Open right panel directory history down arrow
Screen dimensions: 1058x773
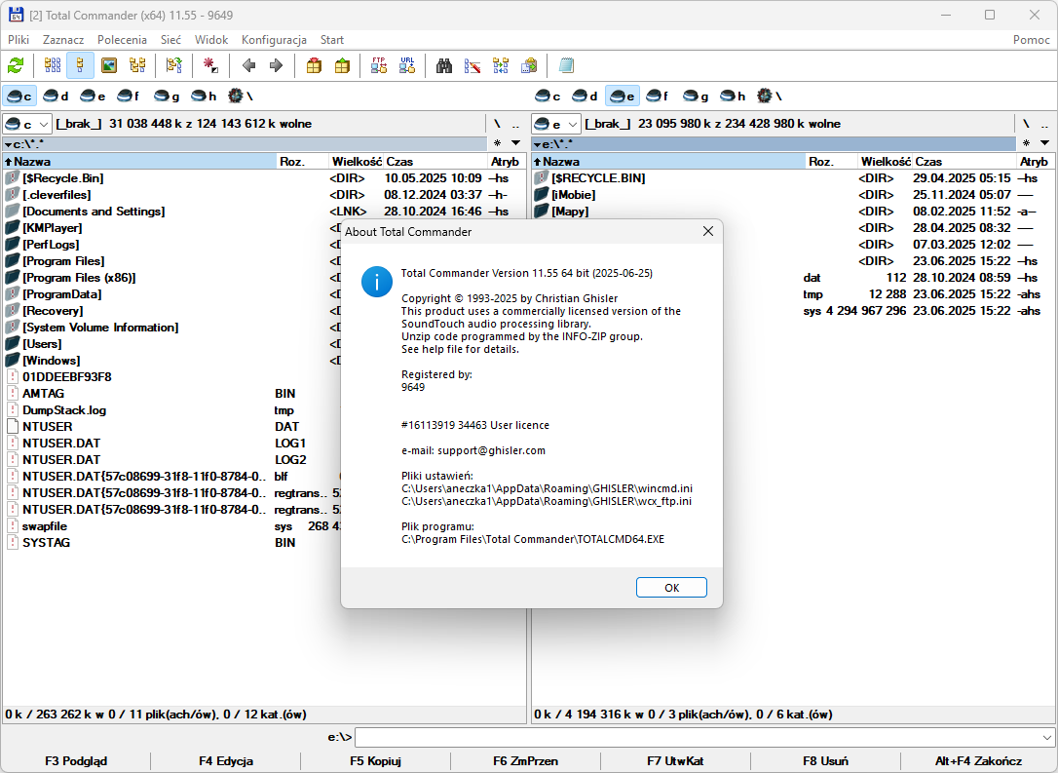click(x=1045, y=143)
